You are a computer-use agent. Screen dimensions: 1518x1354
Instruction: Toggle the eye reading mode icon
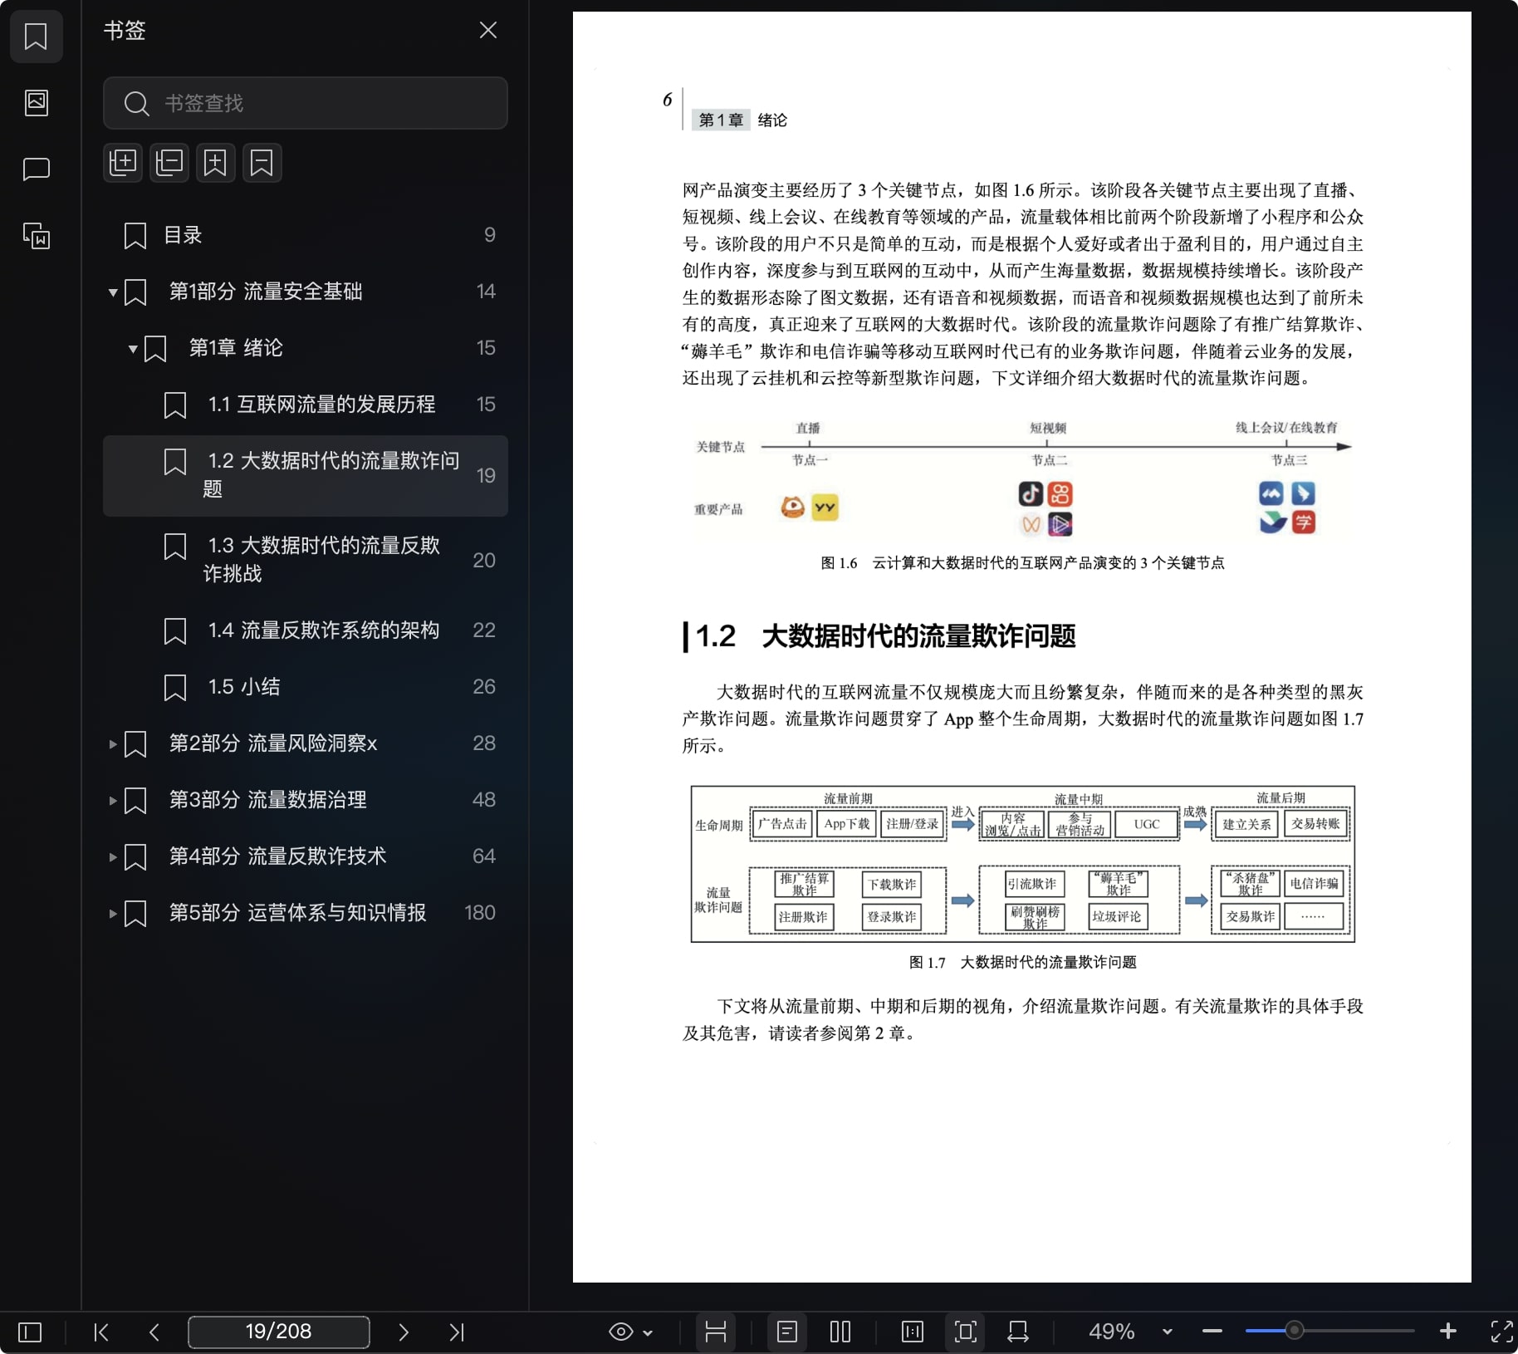coord(620,1332)
